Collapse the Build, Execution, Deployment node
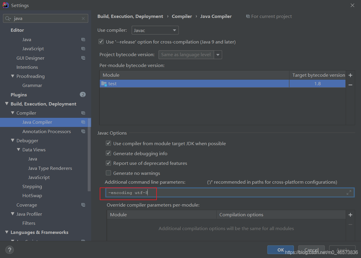This screenshot has height=258, width=361. pyautogui.click(x=7, y=104)
